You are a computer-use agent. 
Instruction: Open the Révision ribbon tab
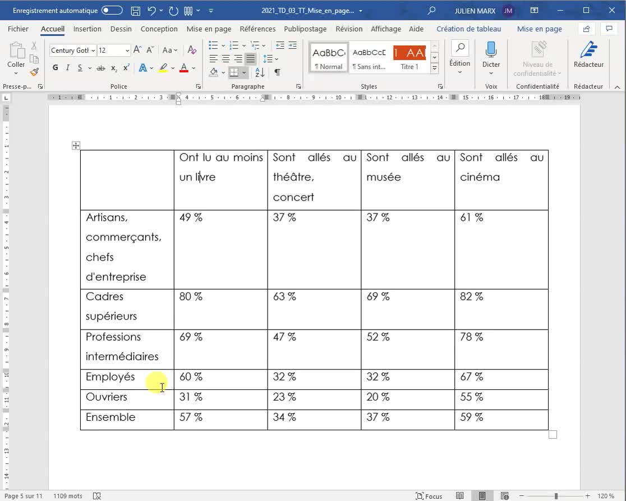click(349, 29)
